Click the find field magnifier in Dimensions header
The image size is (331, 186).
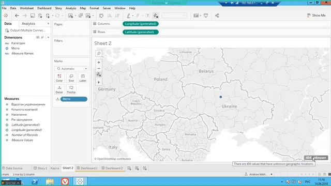(x=42, y=37)
